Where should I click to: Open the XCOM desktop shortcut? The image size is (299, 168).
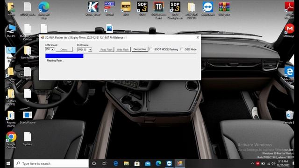click(x=109, y=9)
